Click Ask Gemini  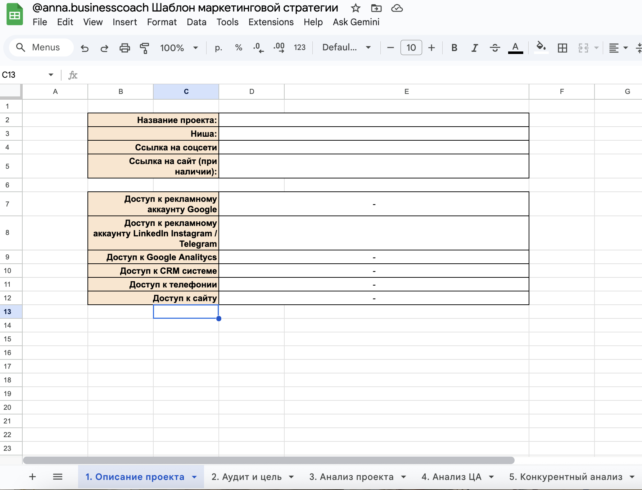(x=356, y=22)
